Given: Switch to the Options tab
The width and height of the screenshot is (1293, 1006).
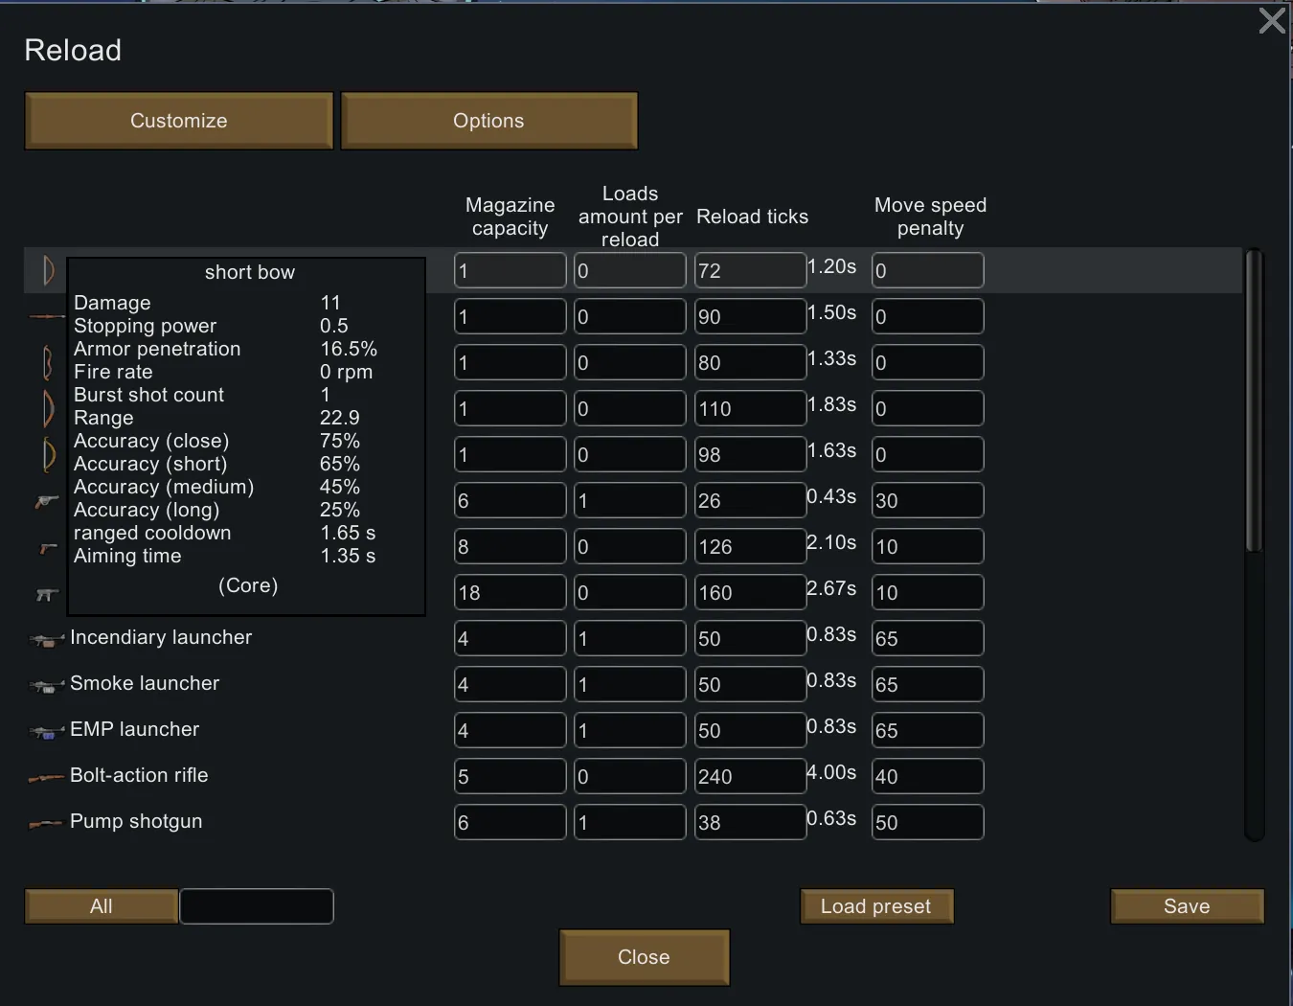Looking at the screenshot, I should (488, 121).
